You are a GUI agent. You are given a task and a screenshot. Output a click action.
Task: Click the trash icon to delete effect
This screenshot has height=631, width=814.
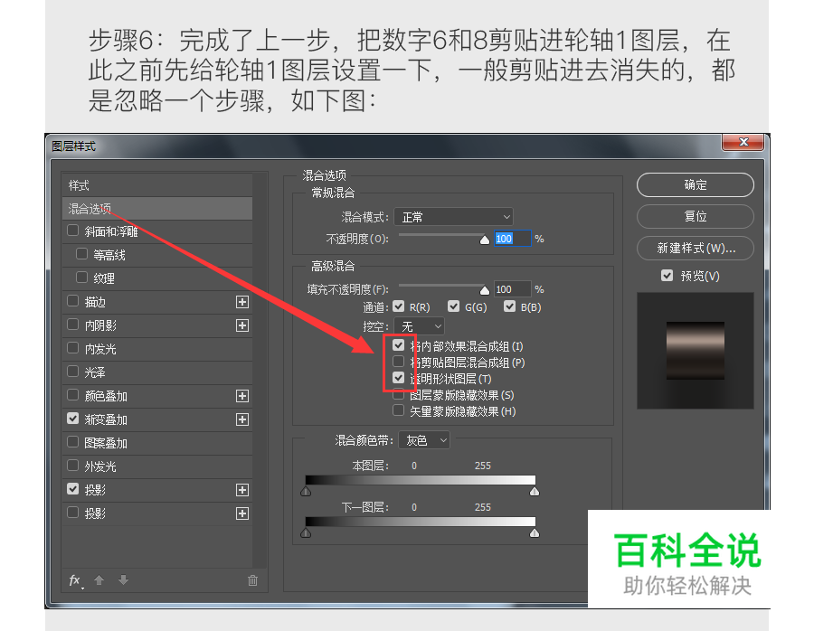coord(251,580)
